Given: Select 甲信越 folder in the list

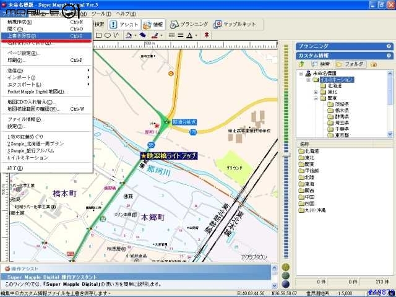Looking at the screenshot, I should click(x=309, y=171).
